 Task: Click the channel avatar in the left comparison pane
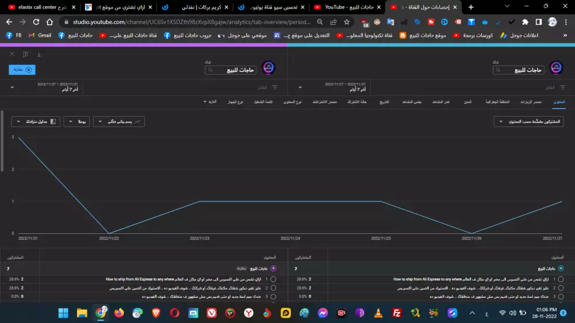click(x=269, y=68)
